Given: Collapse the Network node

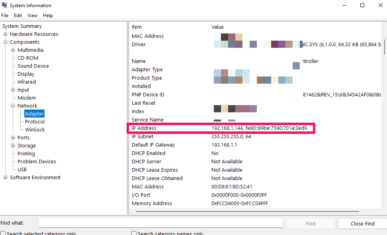Looking at the screenshot, I should pyautogui.click(x=13, y=106).
